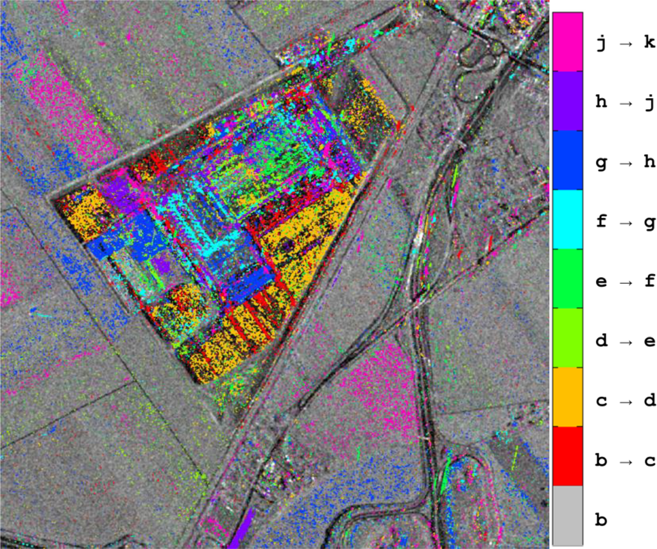Click the 'h → j' legend label
The width and height of the screenshot is (657, 549).
point(626,102)
